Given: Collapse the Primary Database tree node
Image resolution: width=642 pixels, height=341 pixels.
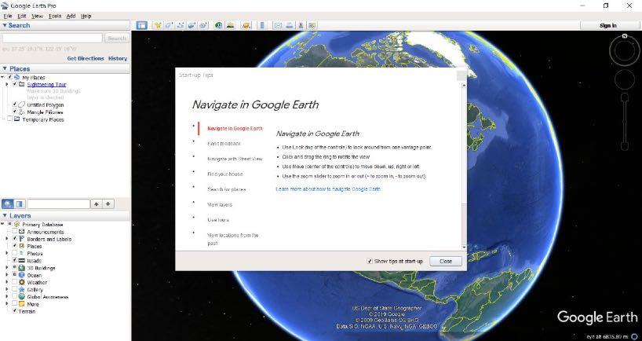Looking at the screenshot, I should point(3,224).
